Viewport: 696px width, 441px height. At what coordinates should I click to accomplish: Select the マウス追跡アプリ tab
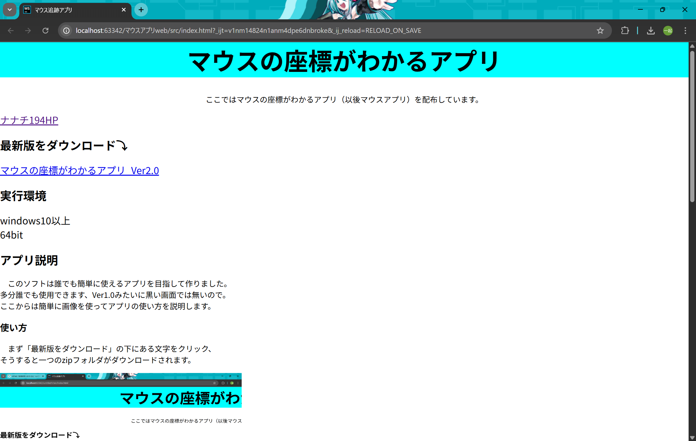pyautogui.click(x=71, y=10)
